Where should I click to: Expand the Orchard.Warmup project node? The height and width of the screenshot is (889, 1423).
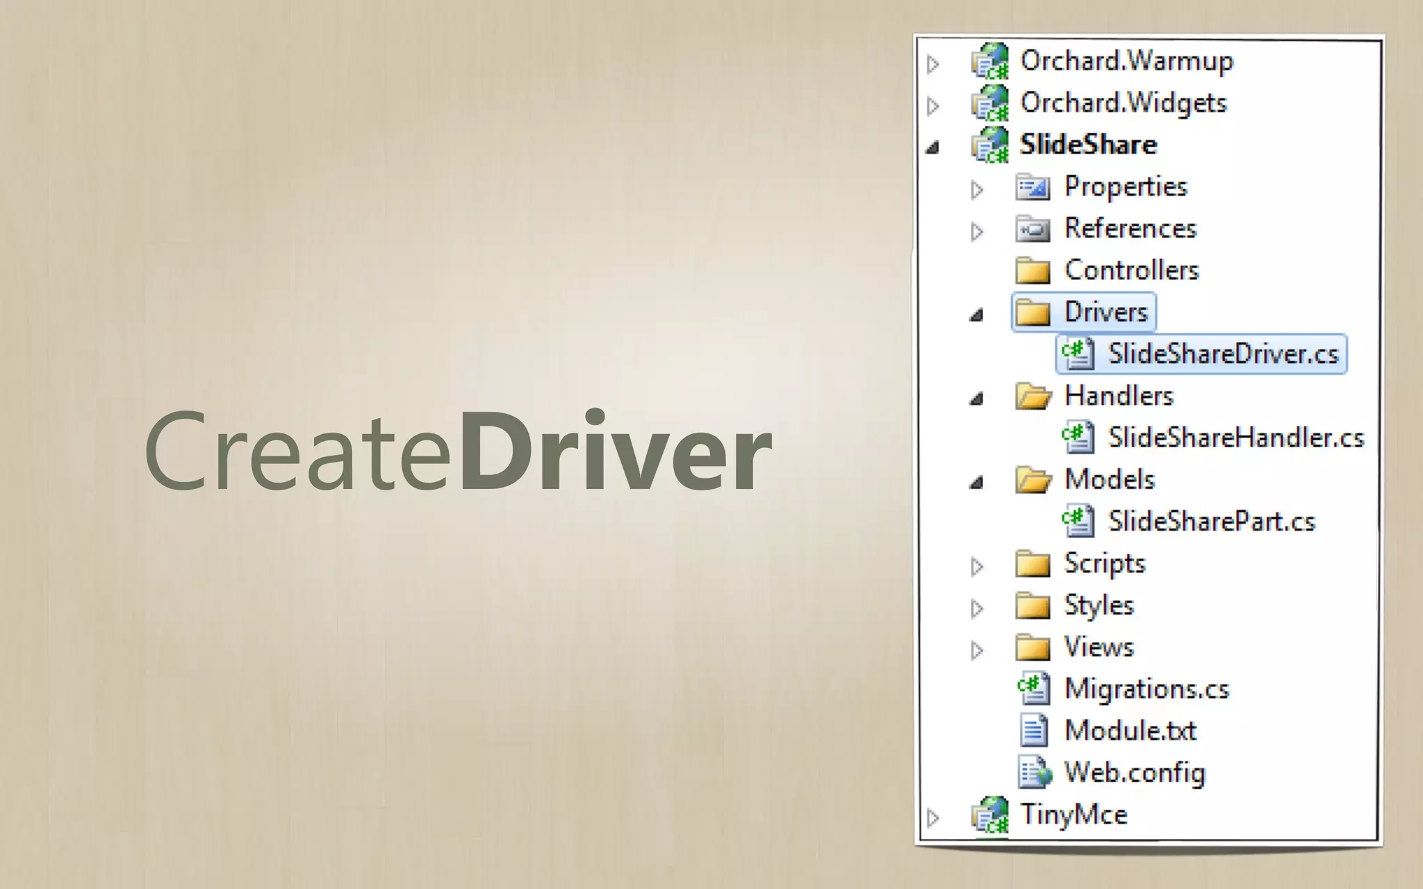point(933,65)
